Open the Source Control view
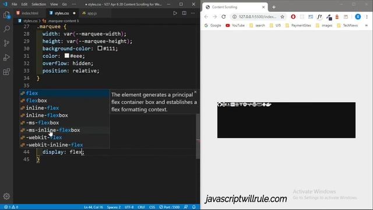This screenshot has width=373, height=210. 6,43
